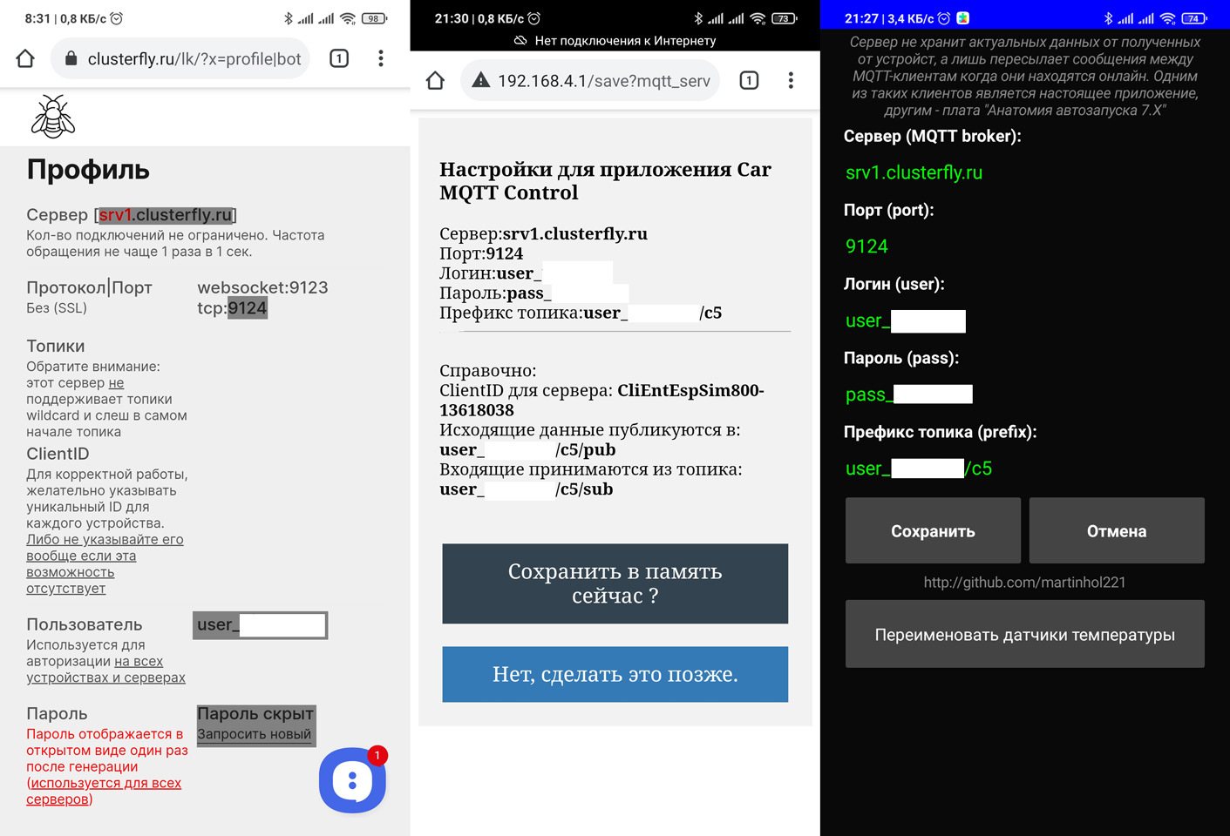Open tab switcher in clusterfly browser
Screen dimensions: 1230x836
click(x=339, y=58)
